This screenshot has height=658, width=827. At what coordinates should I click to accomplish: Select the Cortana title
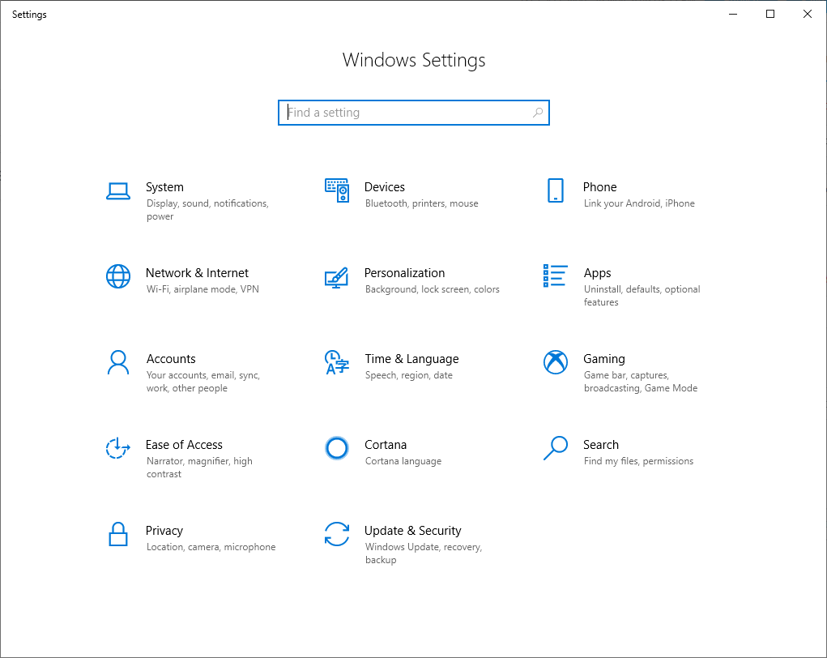click(x=386, y=445)
